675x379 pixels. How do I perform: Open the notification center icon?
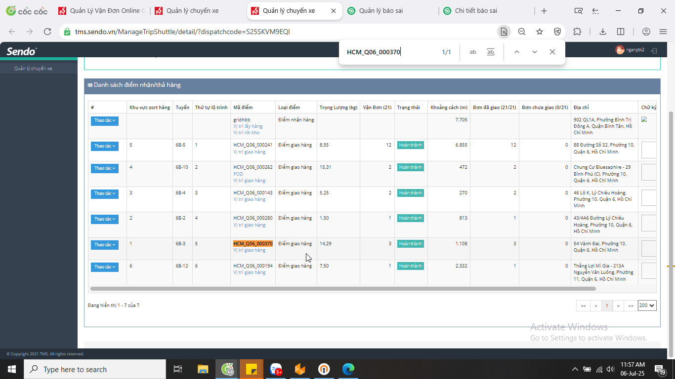[x=660, y=369]
